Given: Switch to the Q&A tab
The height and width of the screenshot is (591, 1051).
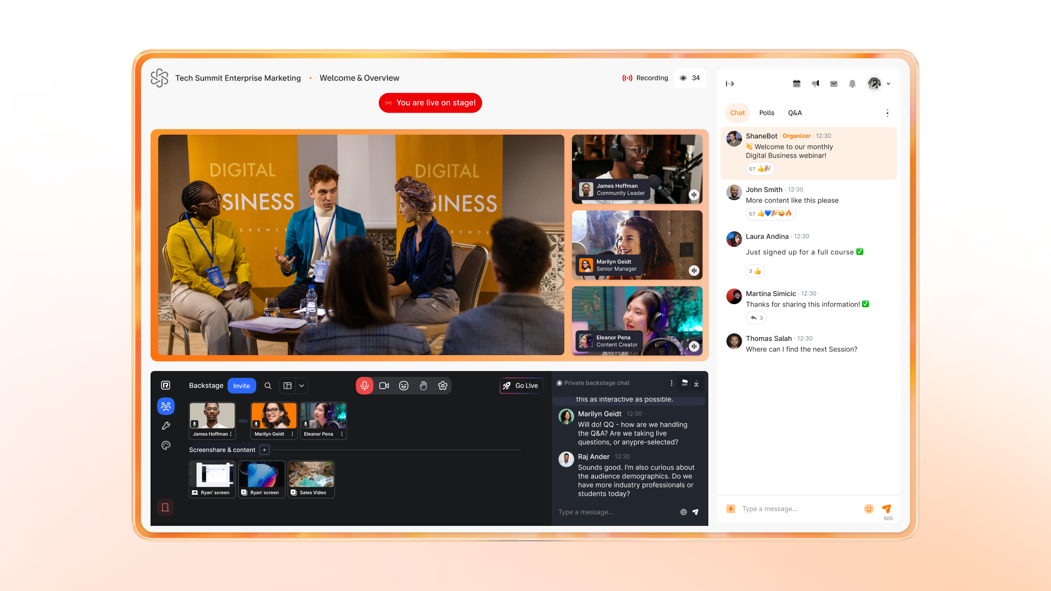Looking at the screenshot, I should coord(795,113).
